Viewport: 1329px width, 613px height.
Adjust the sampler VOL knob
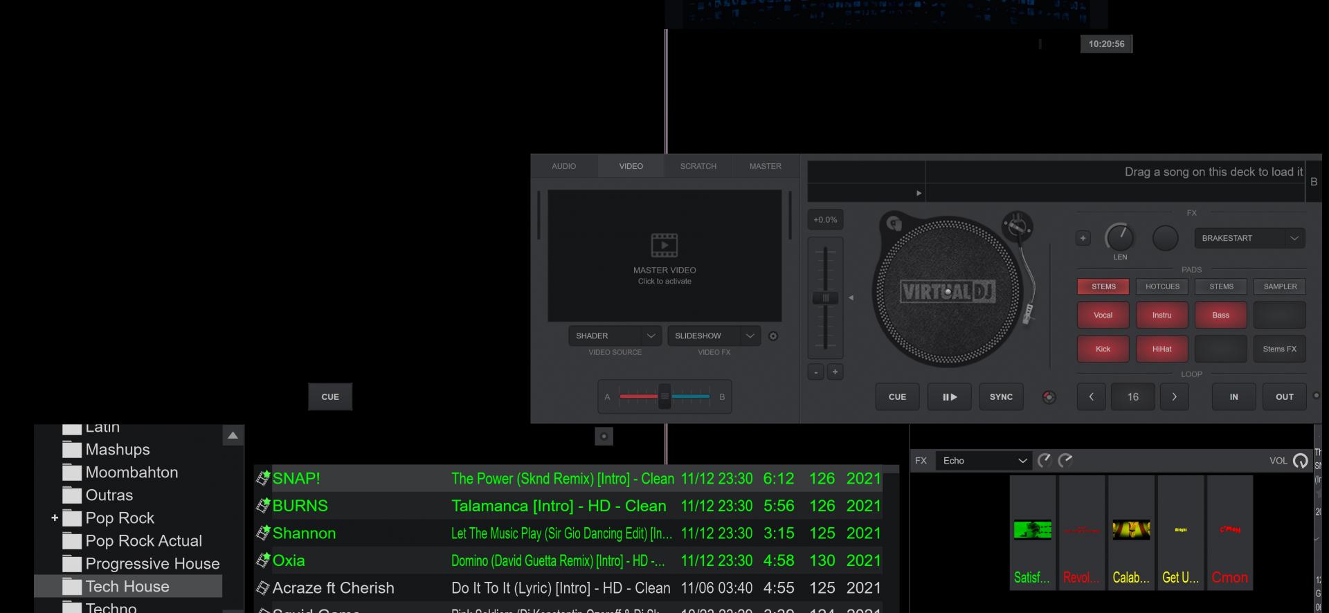[1301, 461]
